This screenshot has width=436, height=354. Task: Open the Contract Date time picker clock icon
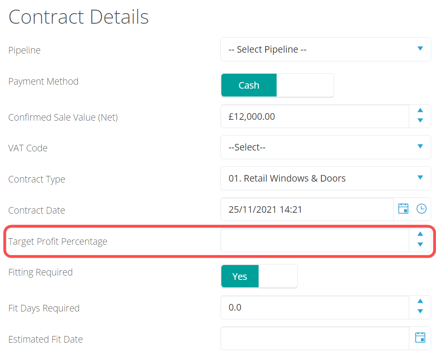[421, 209]
